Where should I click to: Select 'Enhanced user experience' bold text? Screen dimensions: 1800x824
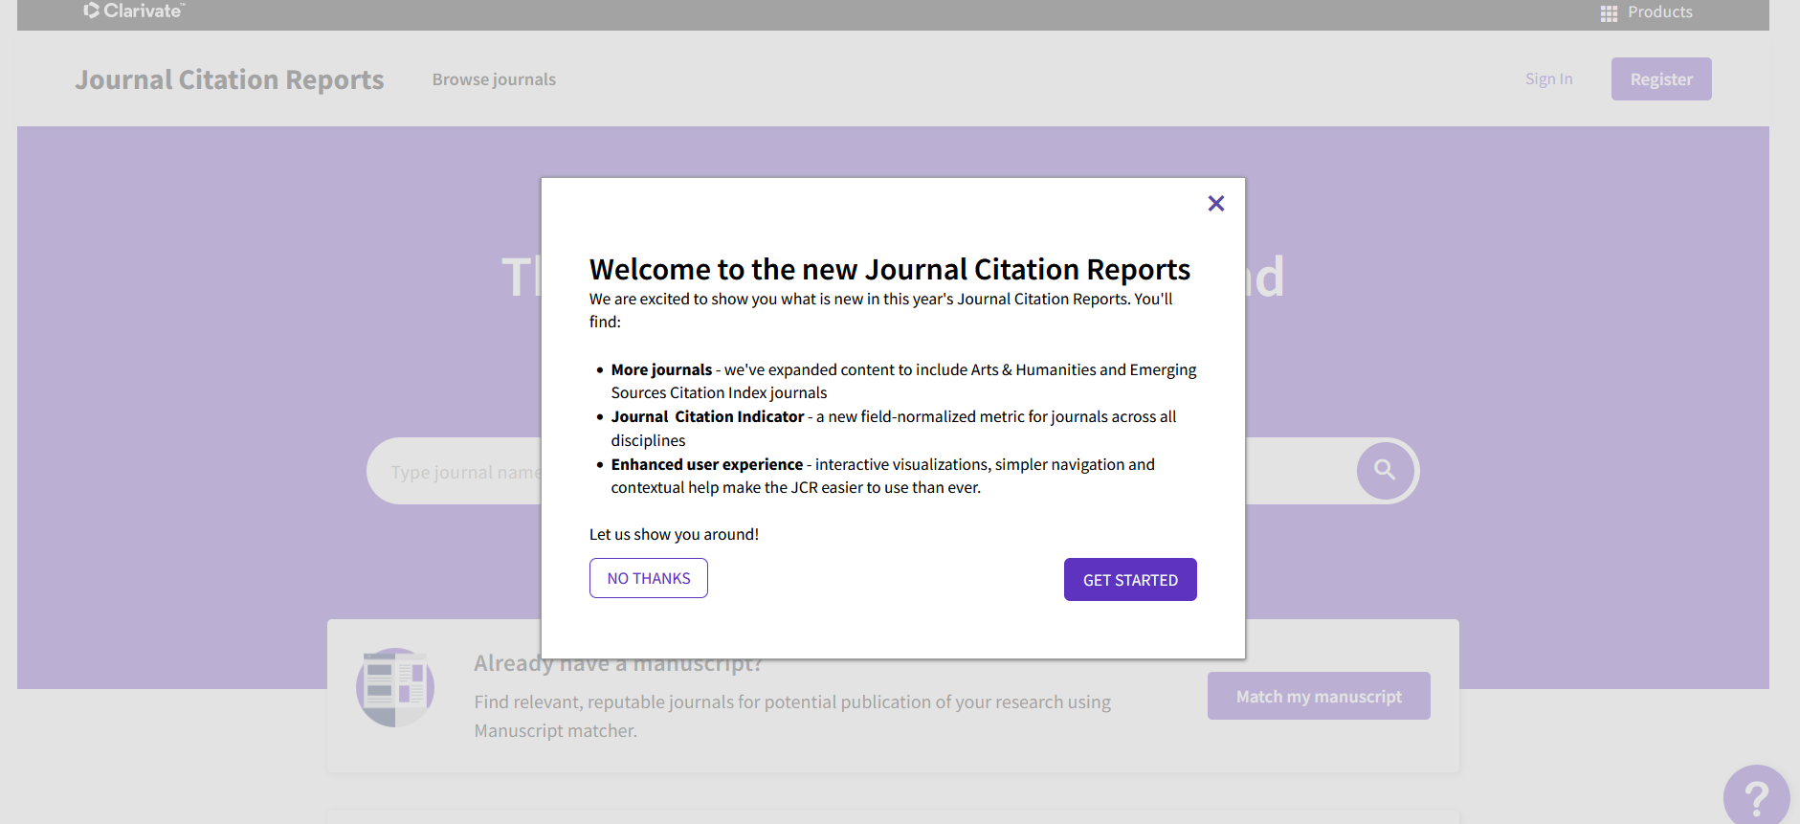(707, 464)
